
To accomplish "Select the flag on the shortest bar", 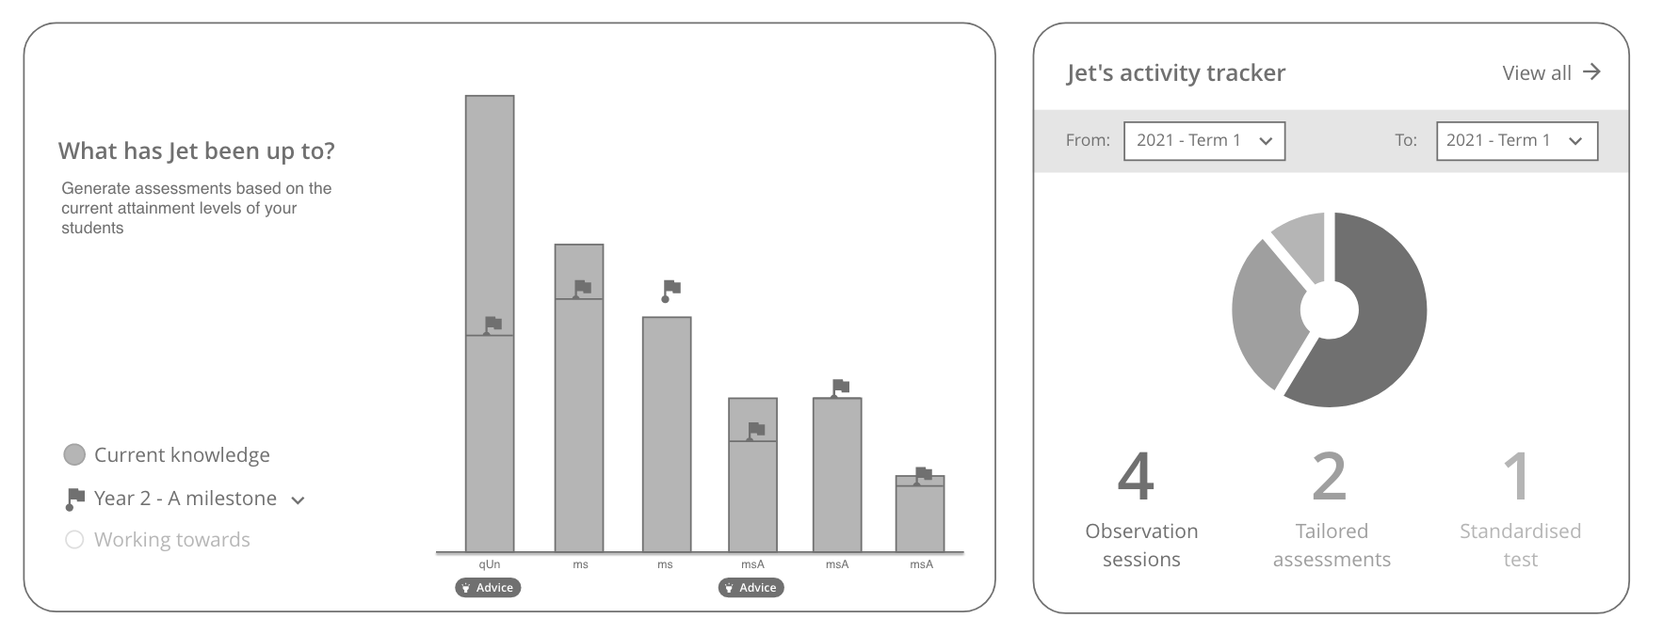I will coord(923,474).
